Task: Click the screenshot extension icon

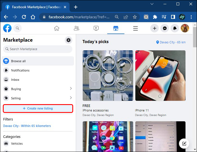Action: click(146, 17)
